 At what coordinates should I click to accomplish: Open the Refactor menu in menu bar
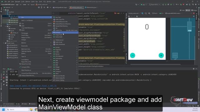[28, 2]
